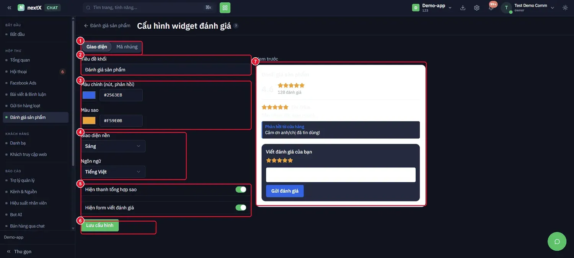This screenshot has height=258, width=574.
Task: Switch to Mã nhúng tab
Action: (x=127, y=47)
